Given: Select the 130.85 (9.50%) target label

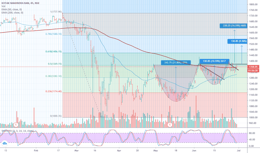Looking at the screenshot, I should tap(237, 41).
